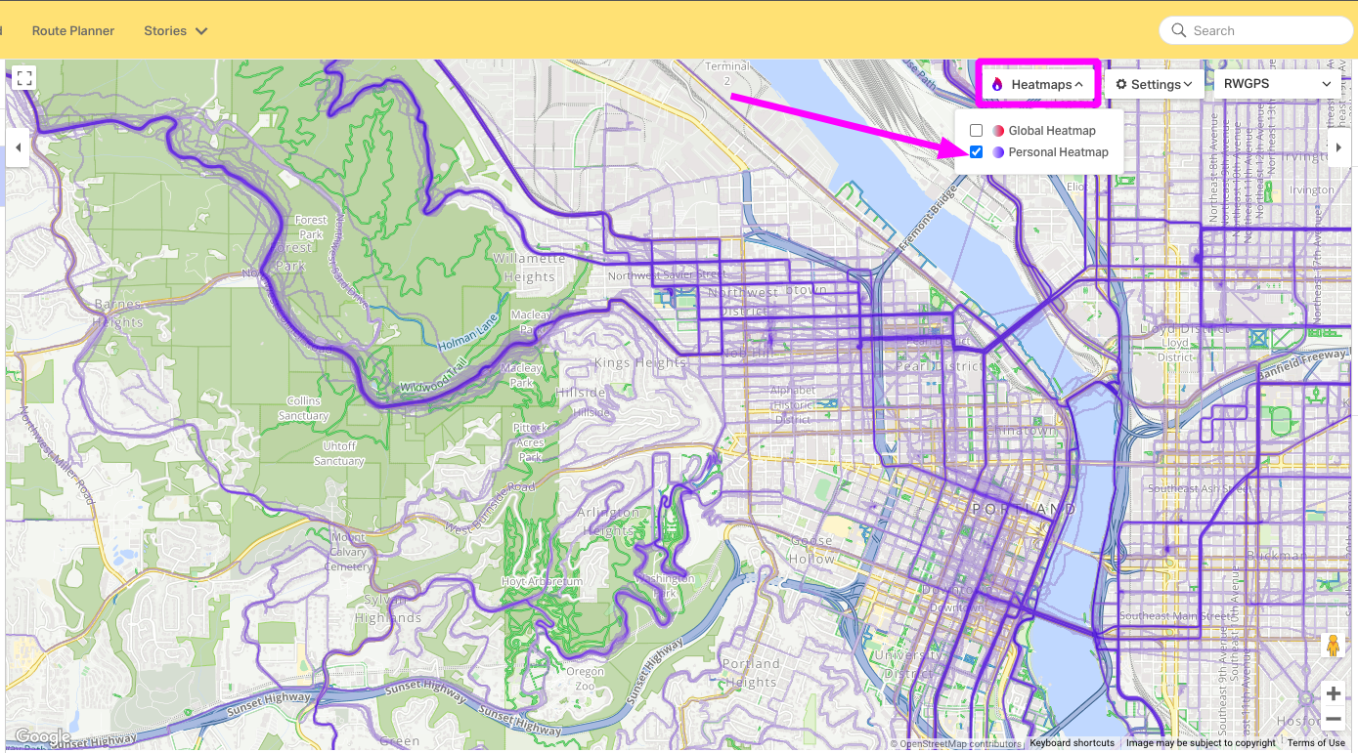
Task: Click the Oregon Zoo map label
Action: pyautogui.click(x=586, y=678)
